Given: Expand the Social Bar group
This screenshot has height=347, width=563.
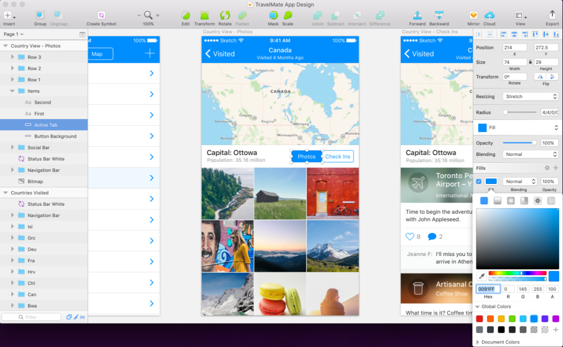Looking at the screenshot, I should 12,148.
